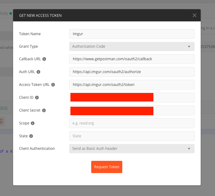Viewport: 215px width, 196px height.
Task: Click the dialog title GET NEW ACCESS TOKEN
Action: [40, 16]
